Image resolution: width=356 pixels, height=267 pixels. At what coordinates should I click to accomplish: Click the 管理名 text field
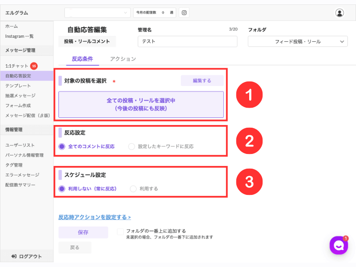(x=187, y=41)
